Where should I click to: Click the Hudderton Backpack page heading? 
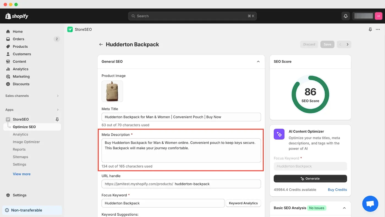point(132,44)
